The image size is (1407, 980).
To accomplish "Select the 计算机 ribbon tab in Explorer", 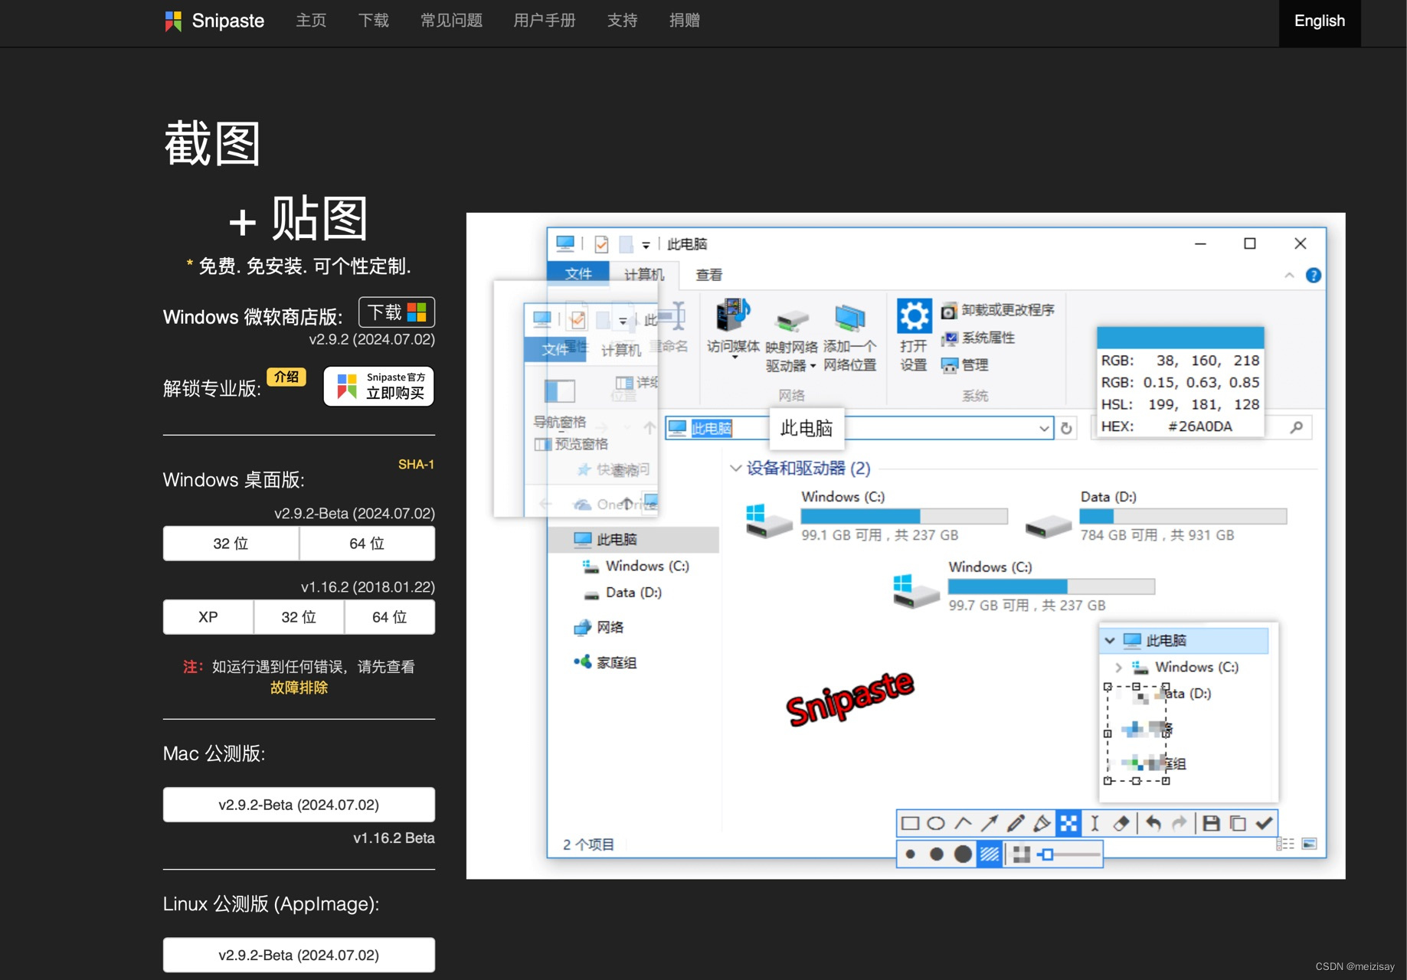I will pos(644,274).
